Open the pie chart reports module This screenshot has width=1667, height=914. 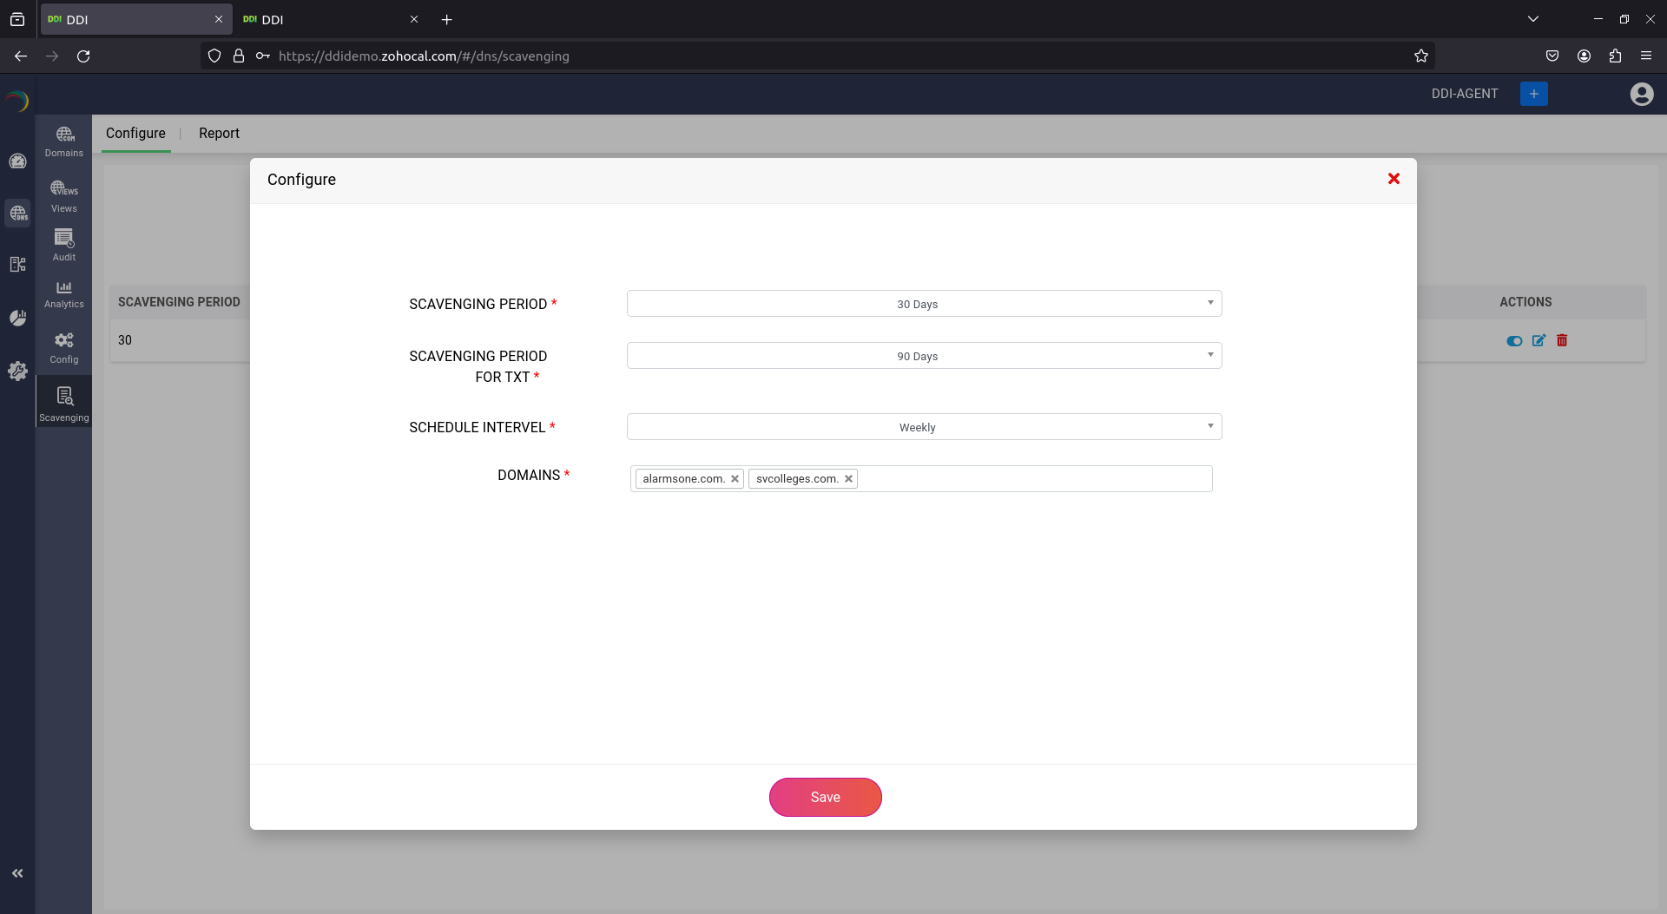pos(17,318)
